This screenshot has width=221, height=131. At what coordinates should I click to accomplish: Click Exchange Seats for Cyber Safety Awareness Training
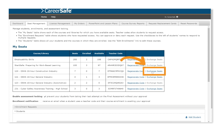coord(154,89)
